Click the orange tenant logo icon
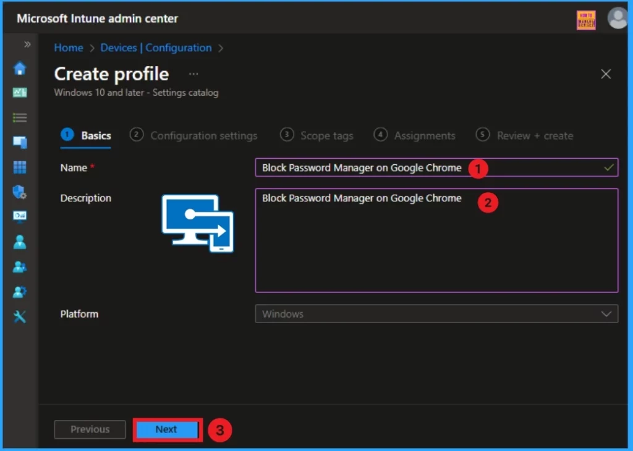This screenshot has height=451, width=633. pyautogui.click(x=586, y=20)
